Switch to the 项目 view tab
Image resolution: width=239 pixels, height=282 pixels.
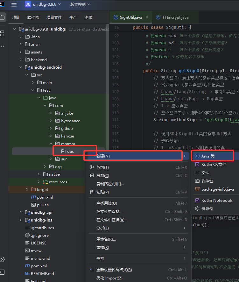coord(16,18)
